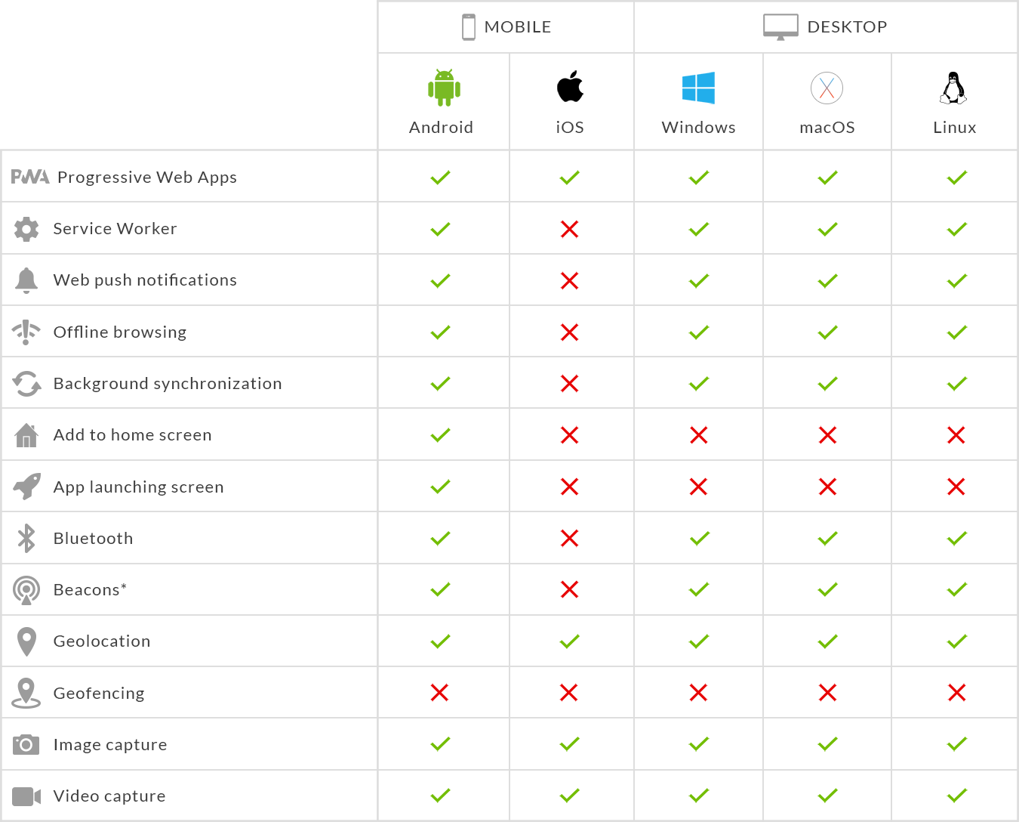Click the red cross for Geofencing on Linux
The image size is (1019, 822).
956,693
